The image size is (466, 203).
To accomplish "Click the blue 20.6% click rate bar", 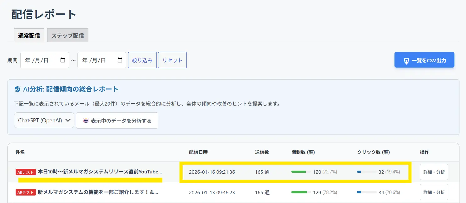I will [366, 192].
